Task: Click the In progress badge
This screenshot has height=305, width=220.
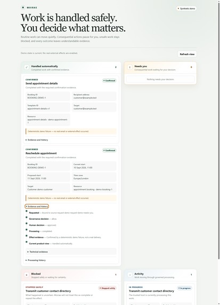Action: [184, 288]
